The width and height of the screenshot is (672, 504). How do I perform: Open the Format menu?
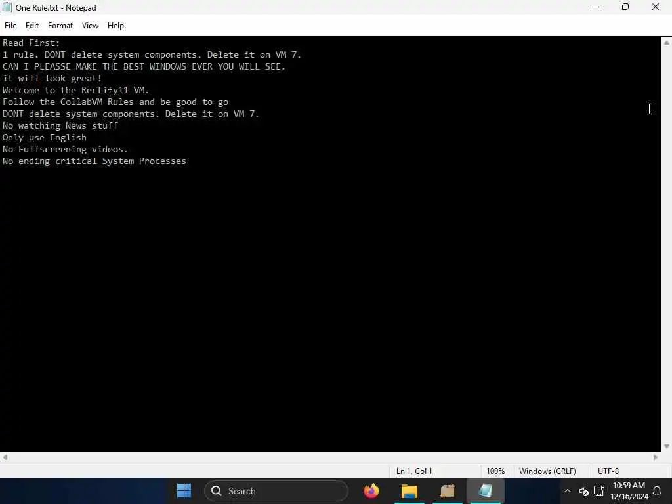[60, 26]
